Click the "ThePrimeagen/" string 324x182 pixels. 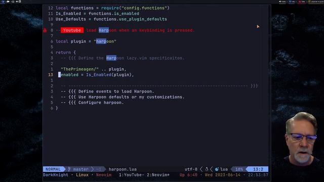click(x=80, y=69)
